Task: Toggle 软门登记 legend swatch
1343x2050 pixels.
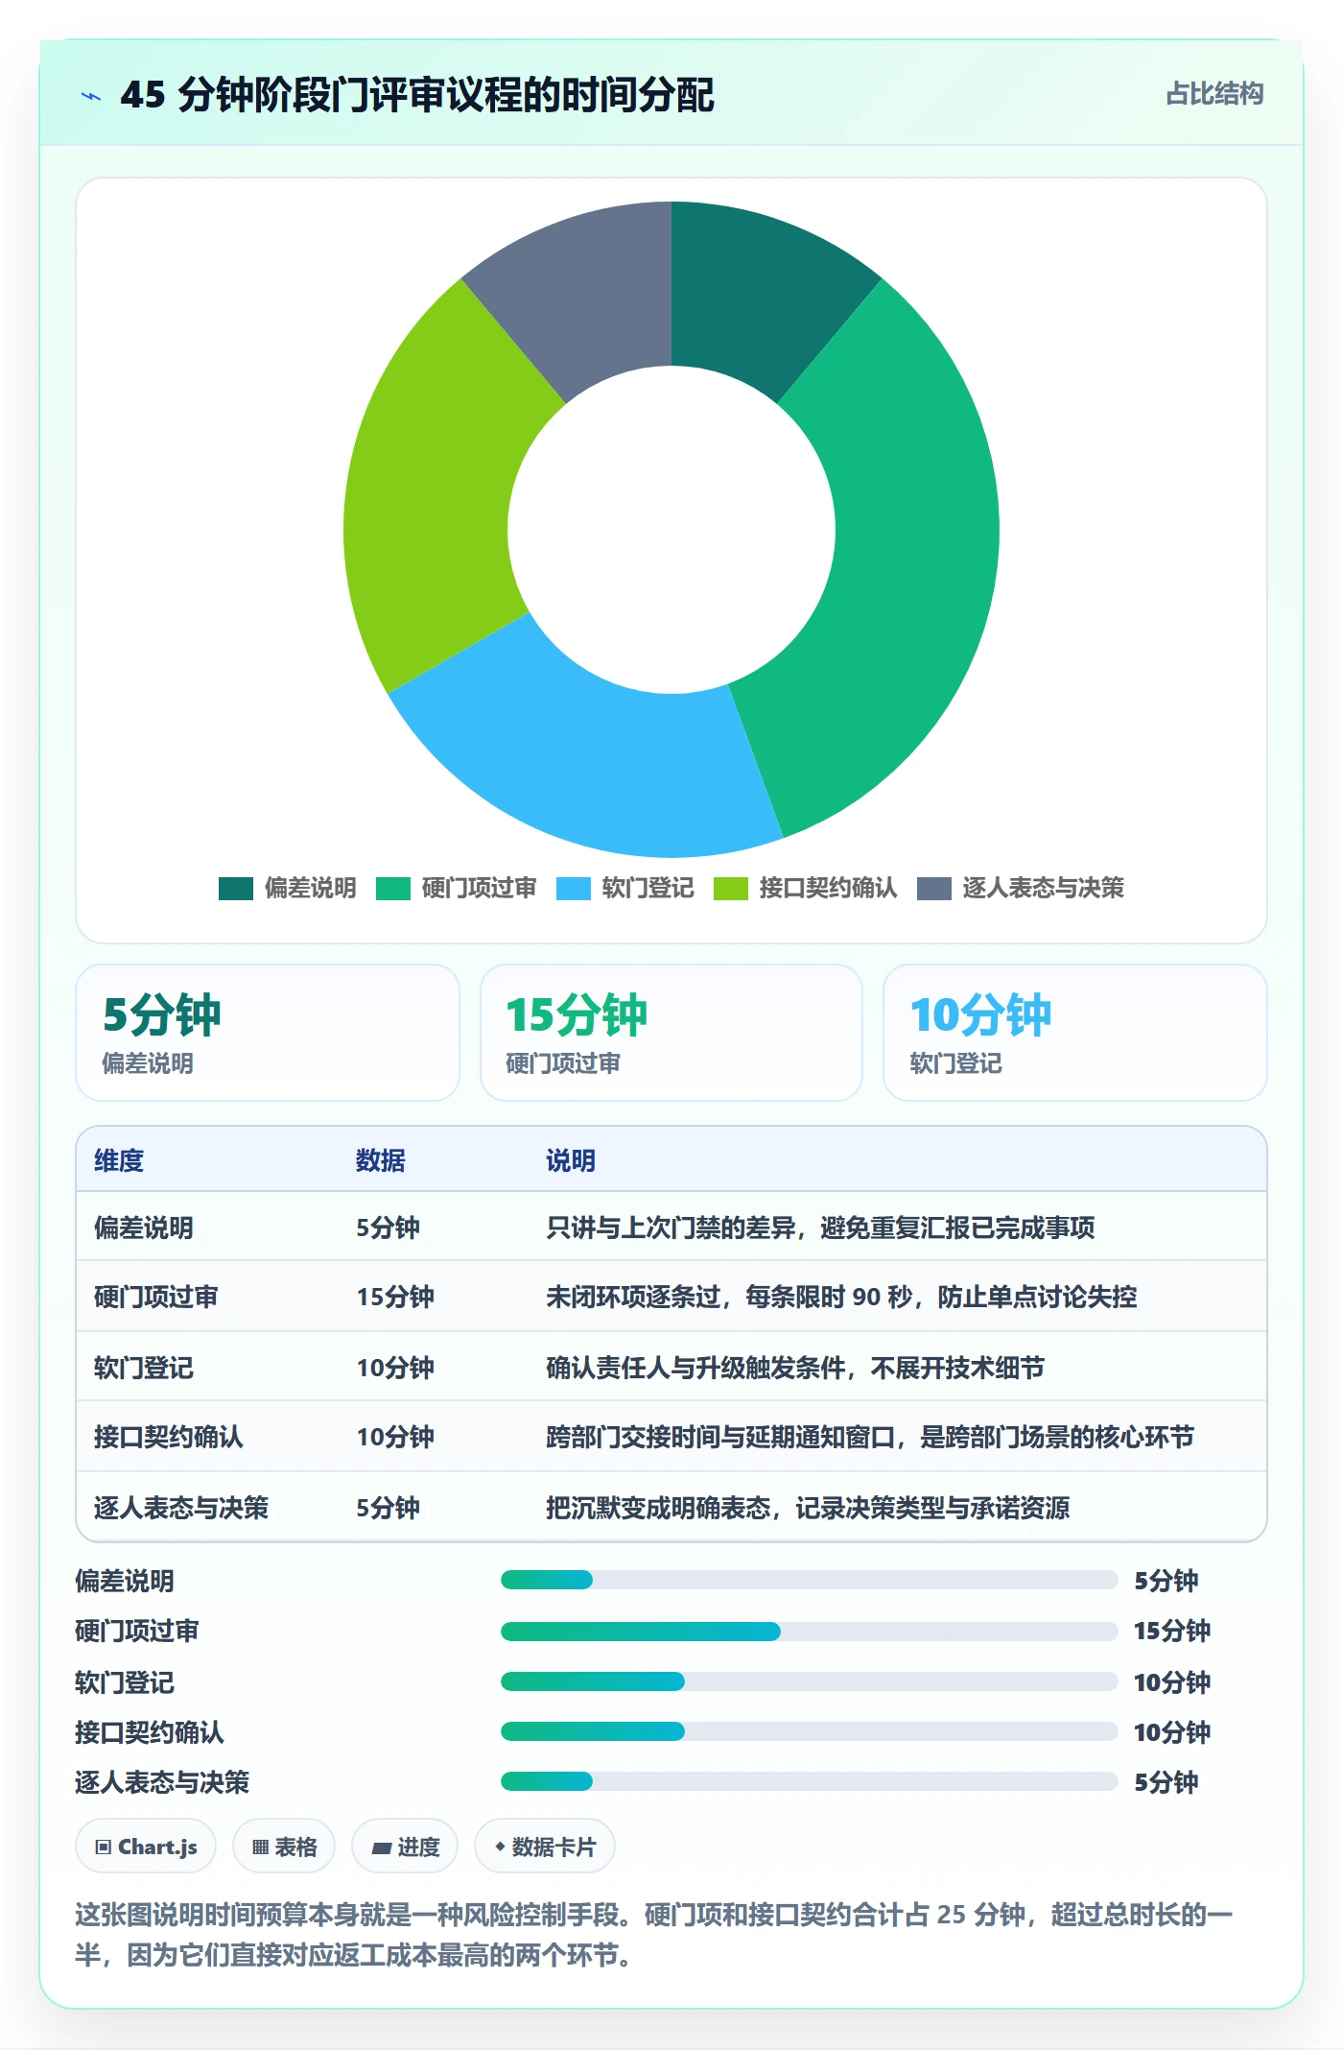Action: point(574,888)
